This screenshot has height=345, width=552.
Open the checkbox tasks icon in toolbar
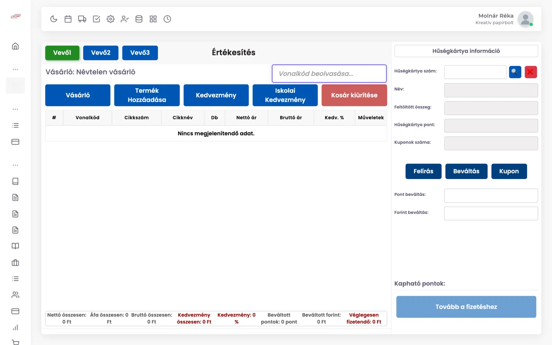coord(97,19)
